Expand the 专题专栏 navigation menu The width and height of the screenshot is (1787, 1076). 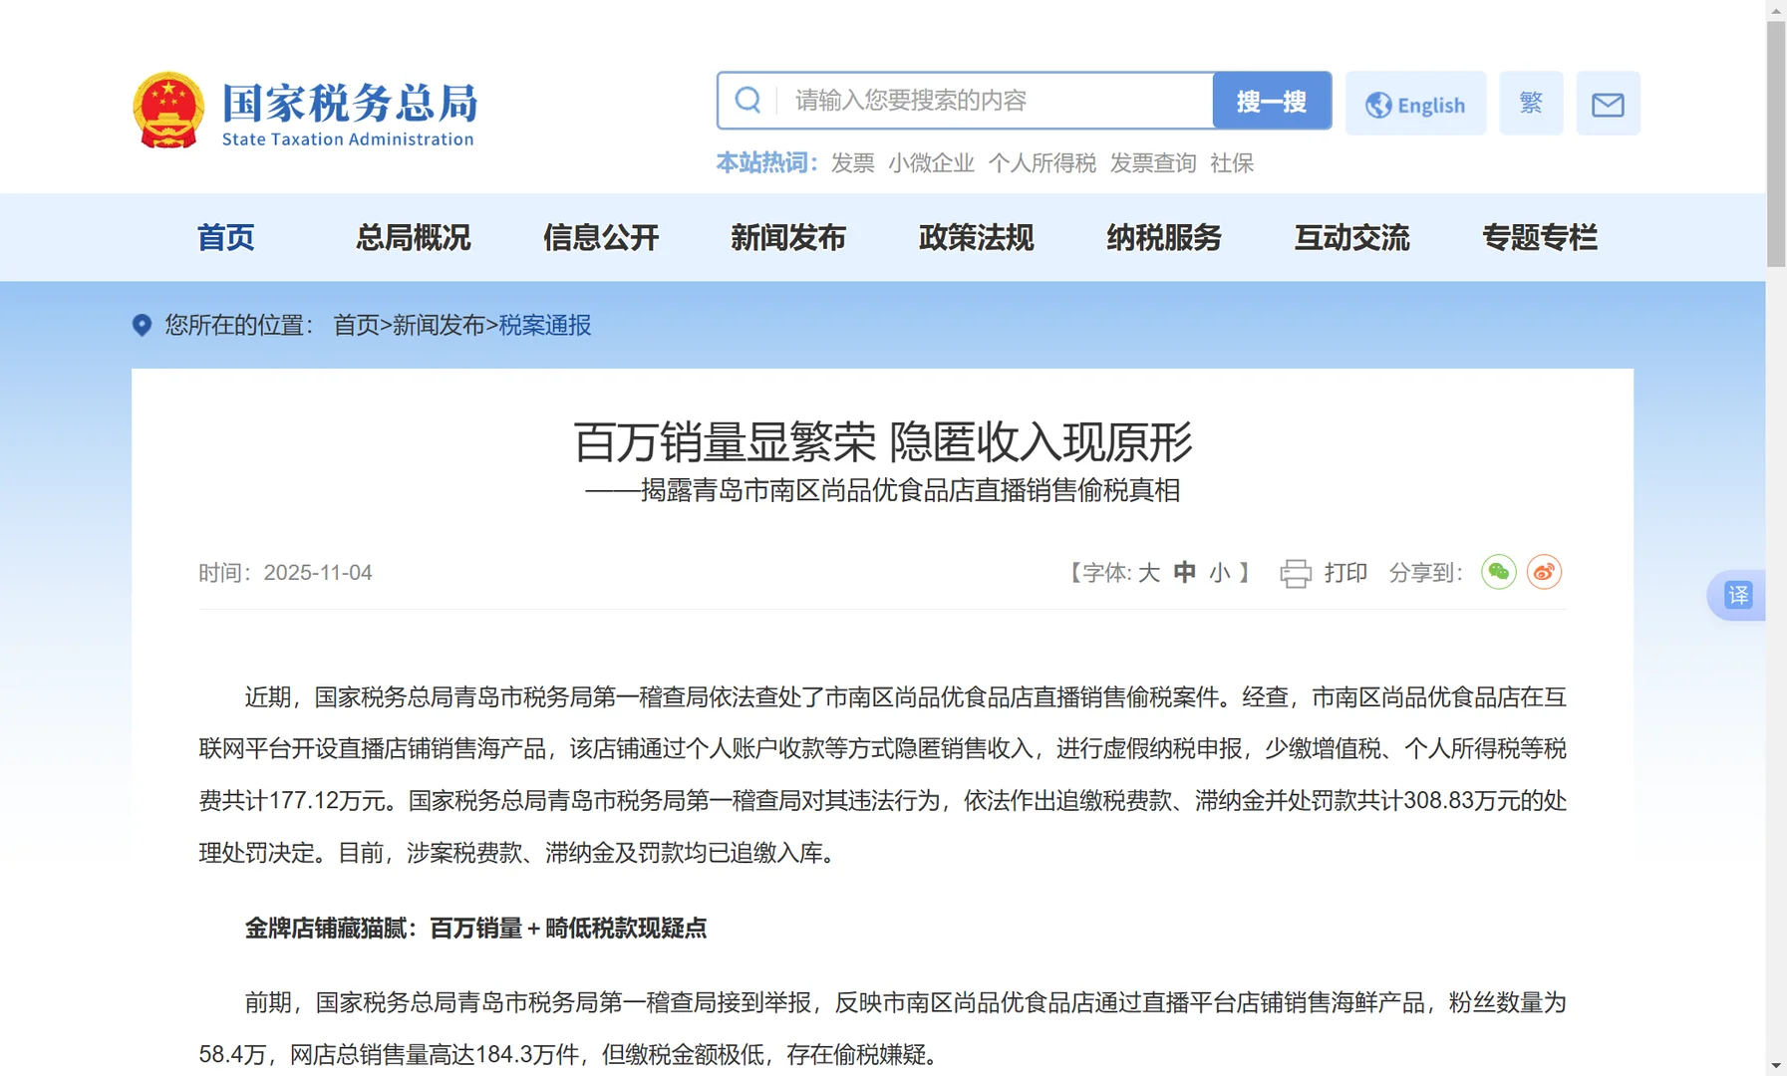click(x=1540, y=238)
